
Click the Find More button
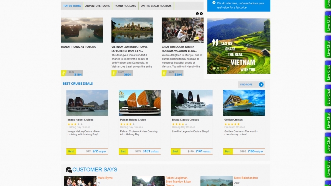251,84
